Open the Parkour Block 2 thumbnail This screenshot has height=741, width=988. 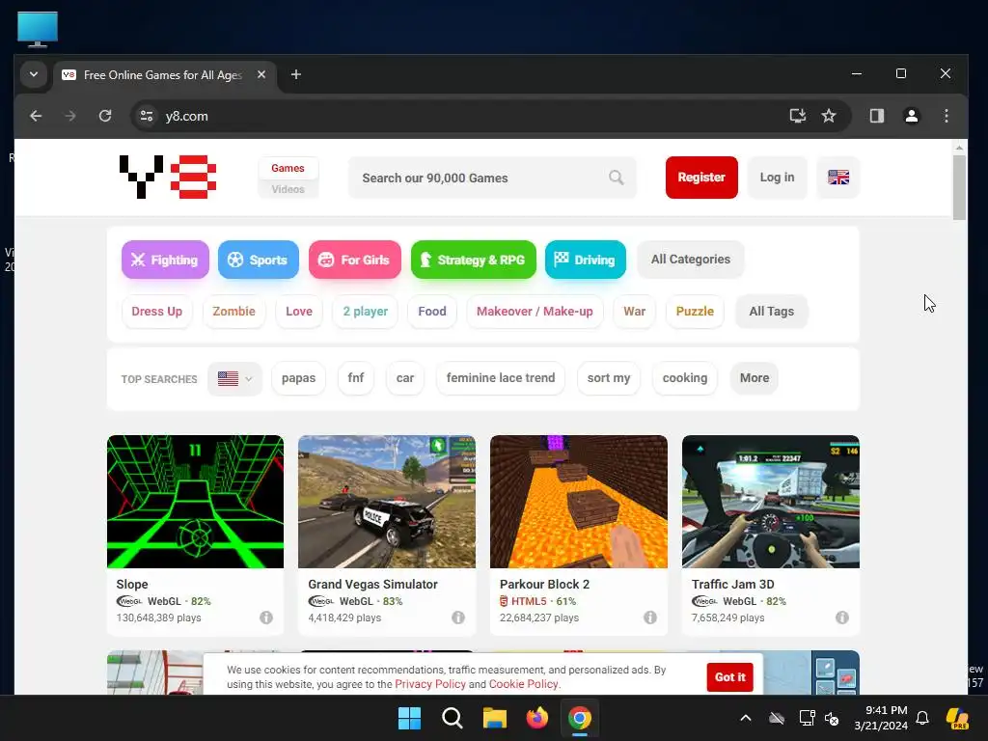click(x=579, y=502)
